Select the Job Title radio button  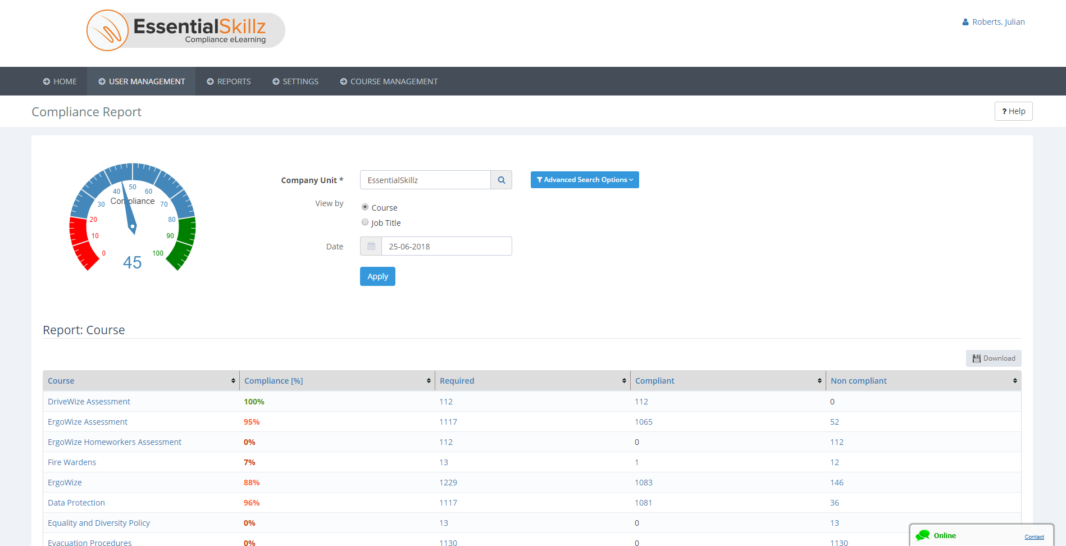[x=365, y=222]
